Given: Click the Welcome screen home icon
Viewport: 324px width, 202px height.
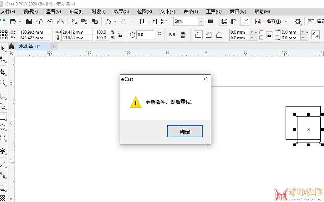Looking at the screenshot, I should 12,46.
